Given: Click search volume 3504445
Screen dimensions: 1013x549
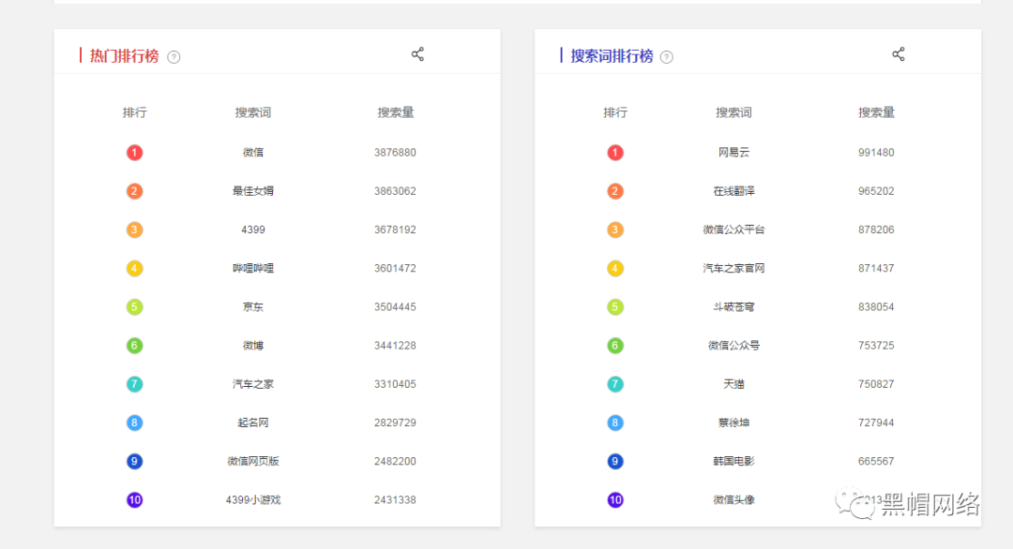Looking at the screenshot, I should (396, 307).
